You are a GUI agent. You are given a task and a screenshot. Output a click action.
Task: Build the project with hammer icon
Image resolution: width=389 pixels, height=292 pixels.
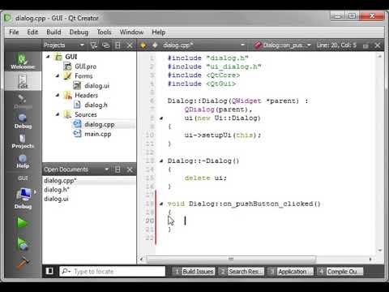(23, 263)
